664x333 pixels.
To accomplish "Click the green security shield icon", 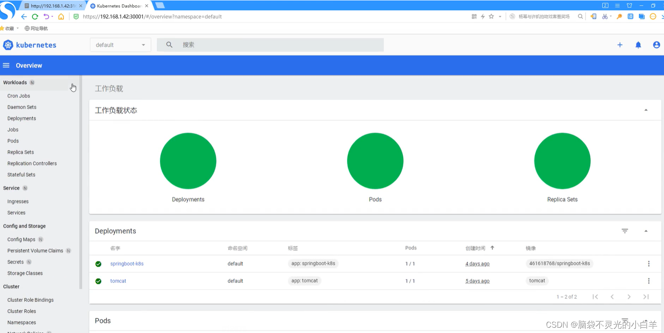I will coord(76,16).
